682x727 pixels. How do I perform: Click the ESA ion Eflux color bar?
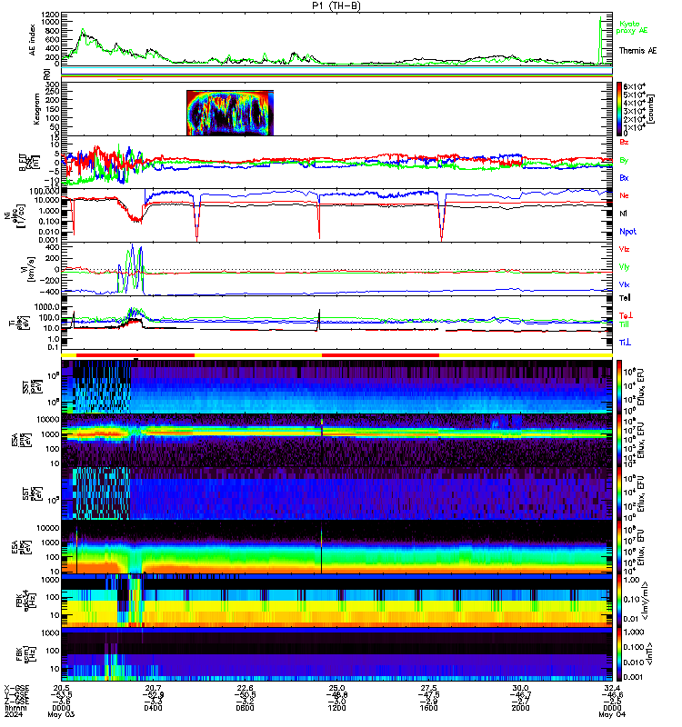click(619, 440)
